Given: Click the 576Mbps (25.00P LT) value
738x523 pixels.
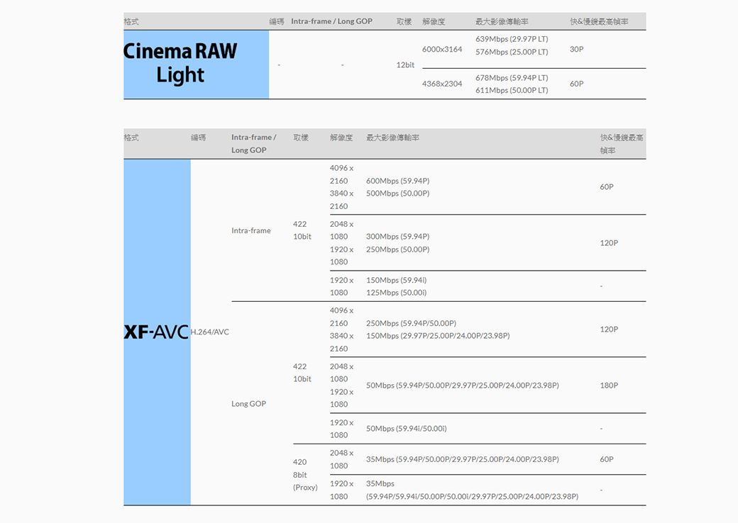Looking at the screenshot, I should [x=512, y=52].
